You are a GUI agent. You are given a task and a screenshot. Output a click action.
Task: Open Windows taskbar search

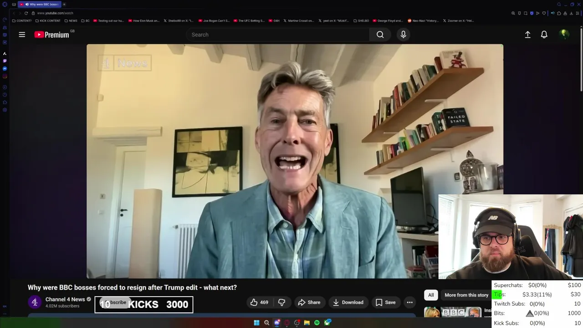tap(266, 323)
